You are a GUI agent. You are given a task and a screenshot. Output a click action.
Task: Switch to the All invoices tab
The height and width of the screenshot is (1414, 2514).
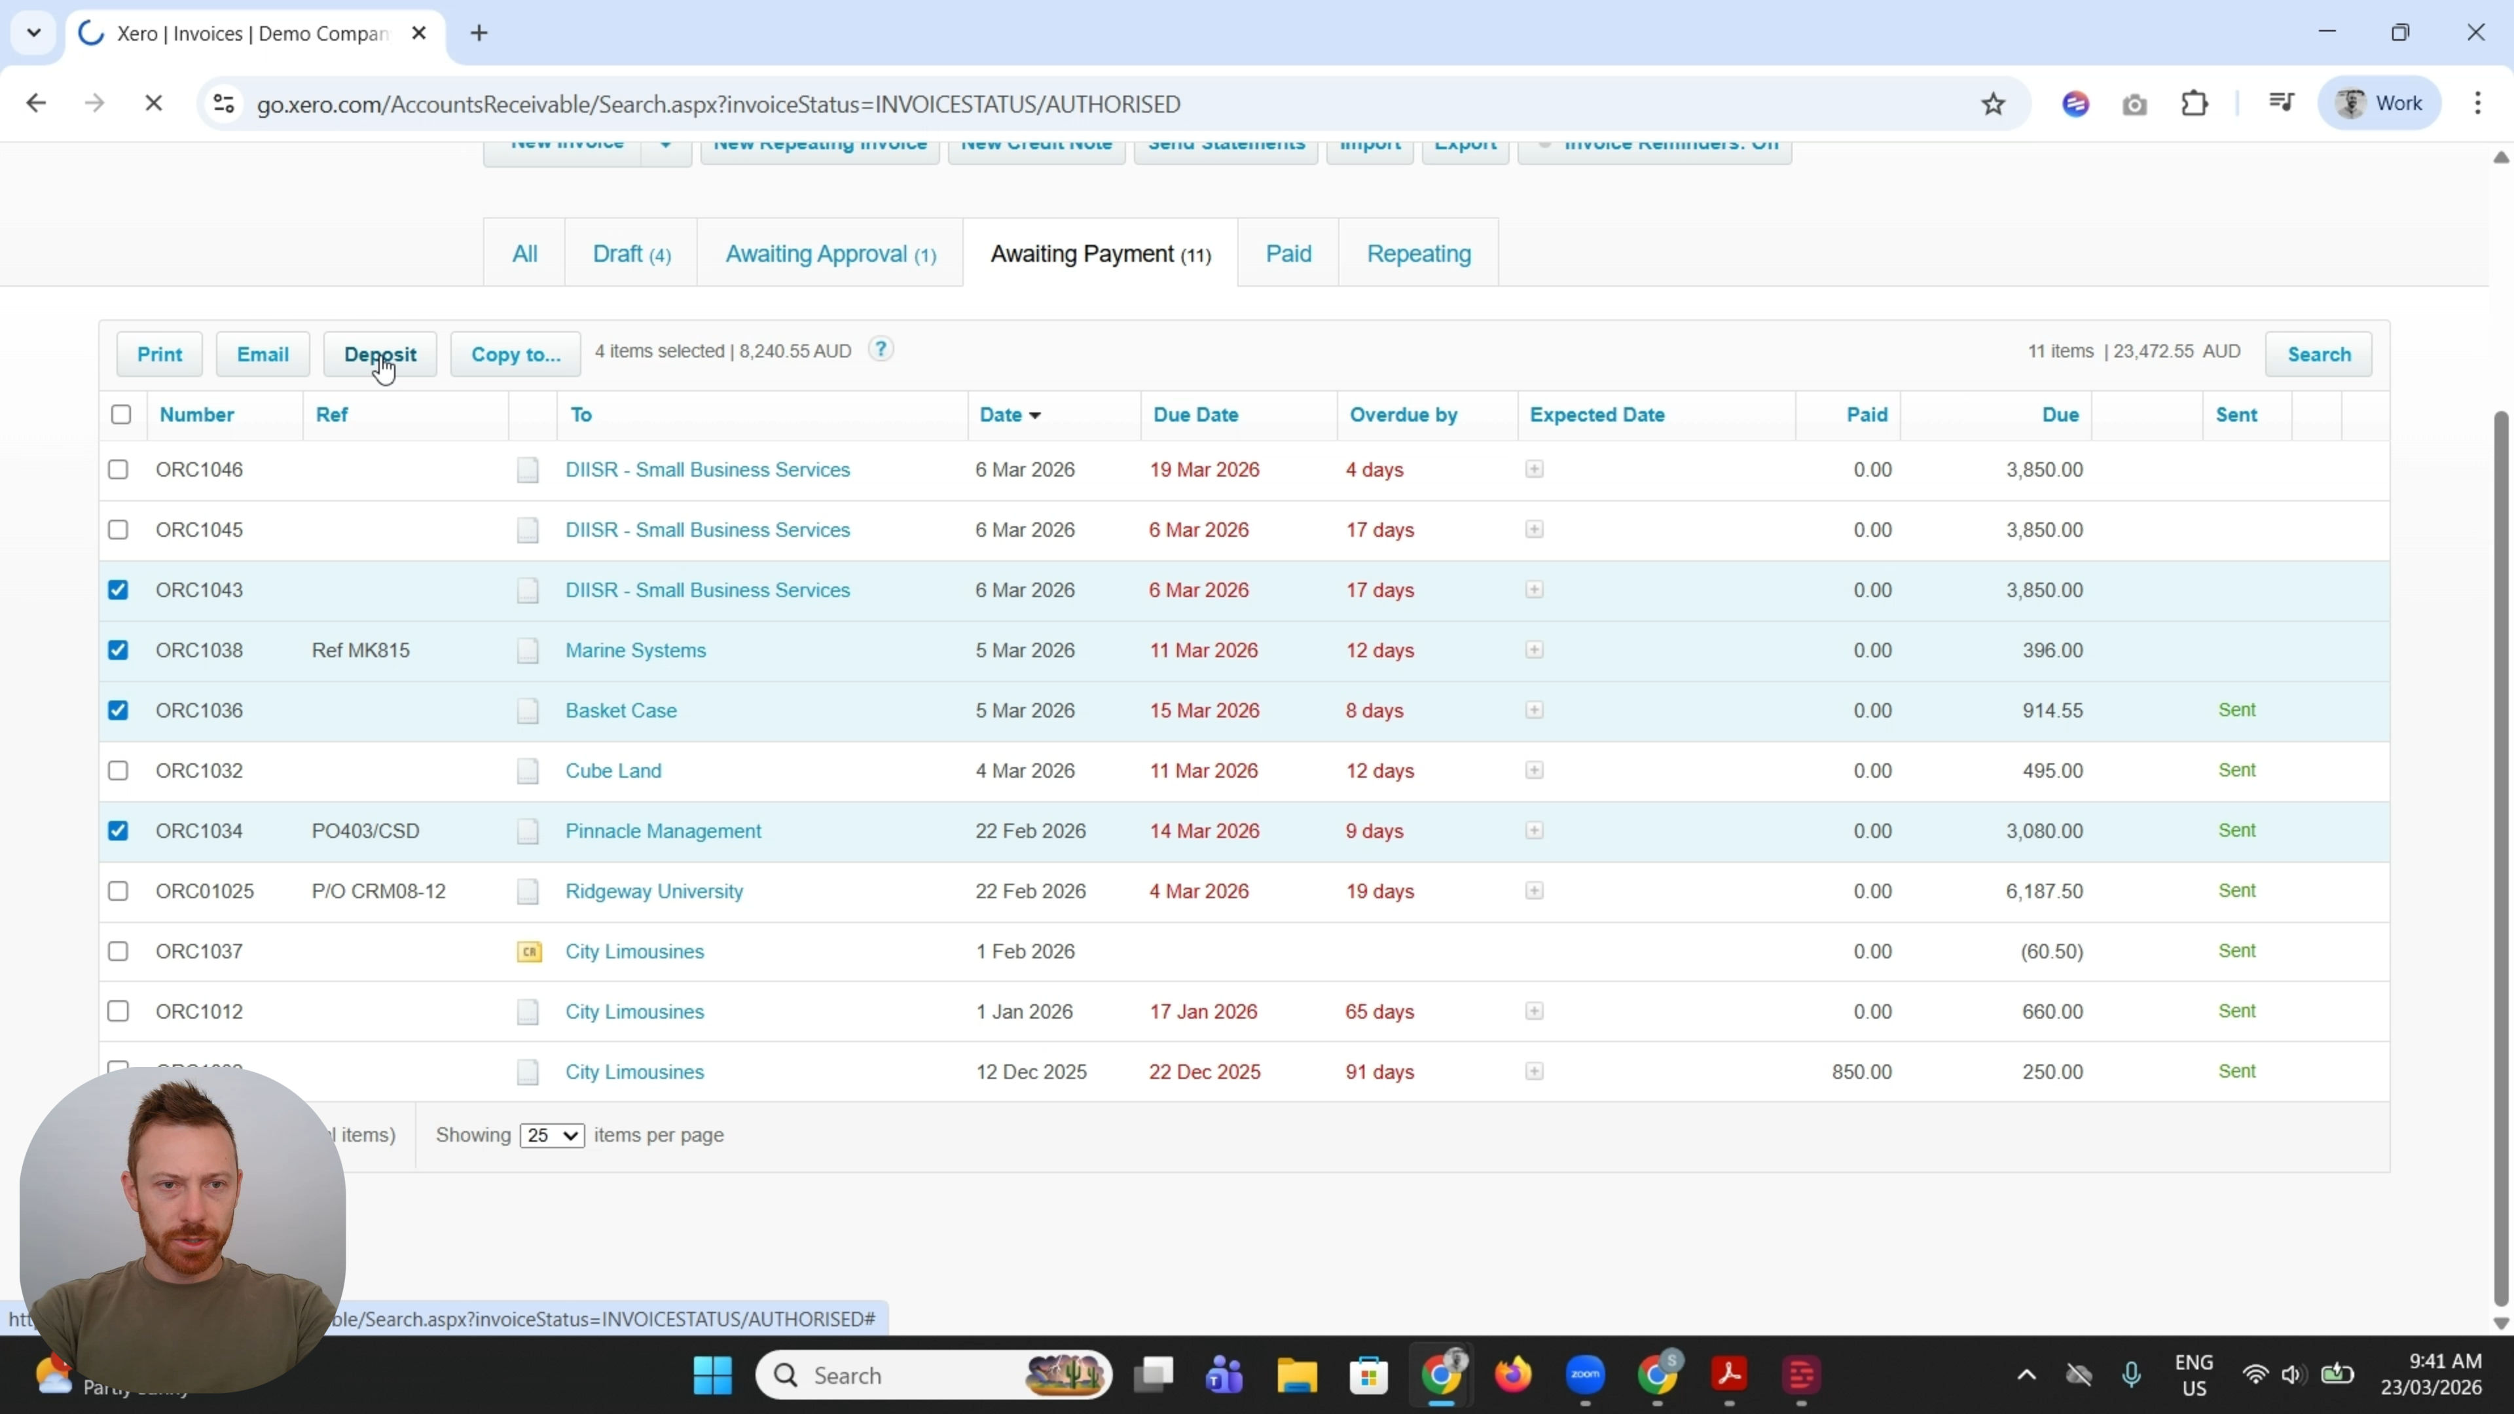[x=524, y=254]
